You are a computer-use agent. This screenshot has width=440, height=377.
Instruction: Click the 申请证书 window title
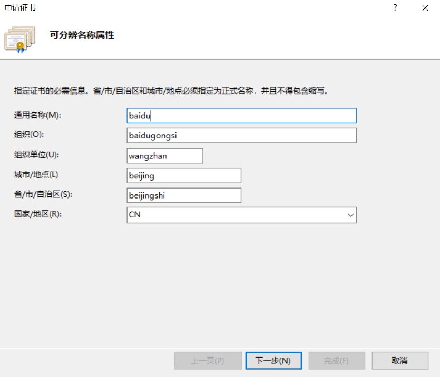point(20,8)
